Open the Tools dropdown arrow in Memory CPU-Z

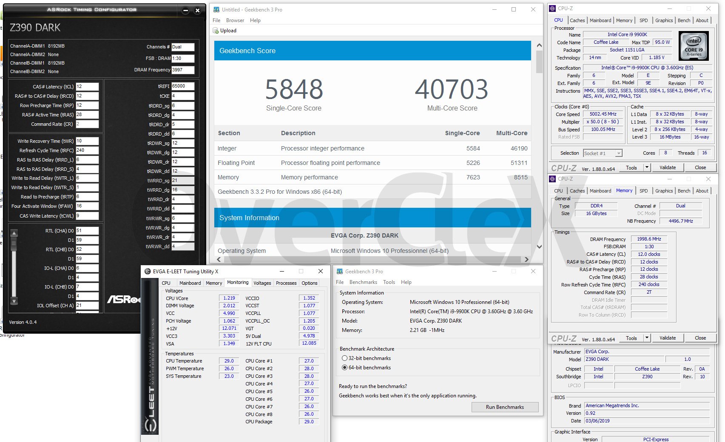[x=647, y=338]
